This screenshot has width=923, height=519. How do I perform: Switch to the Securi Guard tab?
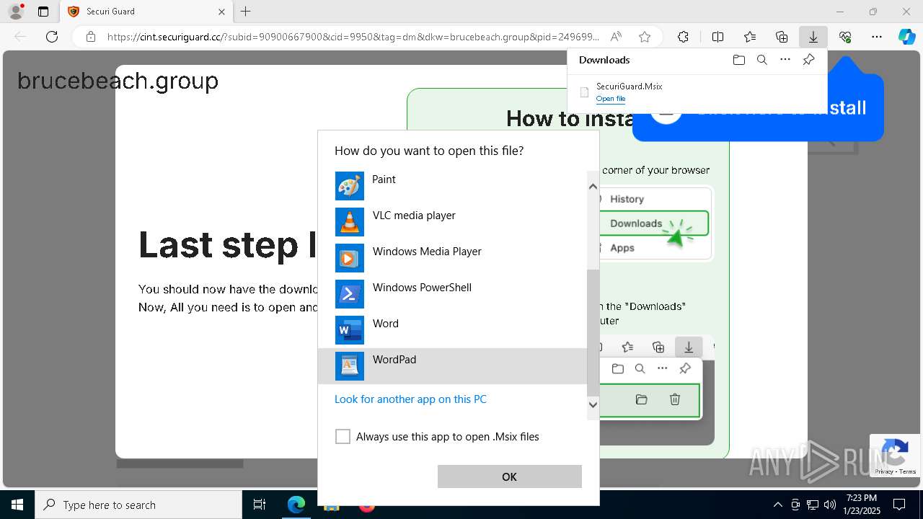click(x=146, y=12)
